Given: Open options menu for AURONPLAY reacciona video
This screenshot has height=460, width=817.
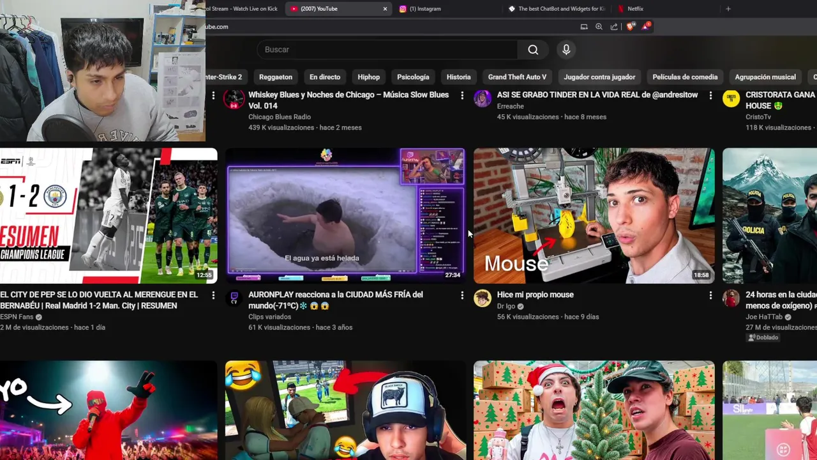Looking at the screenshot, I should 462,295.
